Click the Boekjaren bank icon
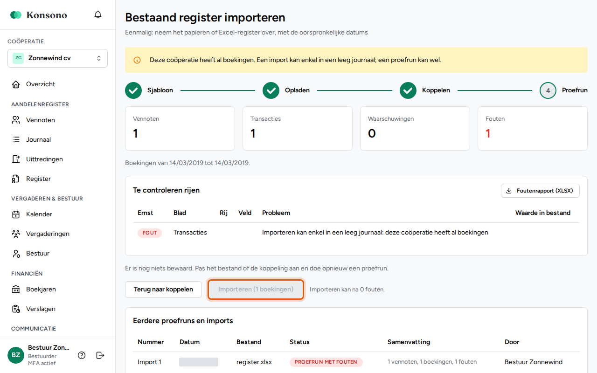The width and height of the screenshot is (597, 373). point(16,290)
